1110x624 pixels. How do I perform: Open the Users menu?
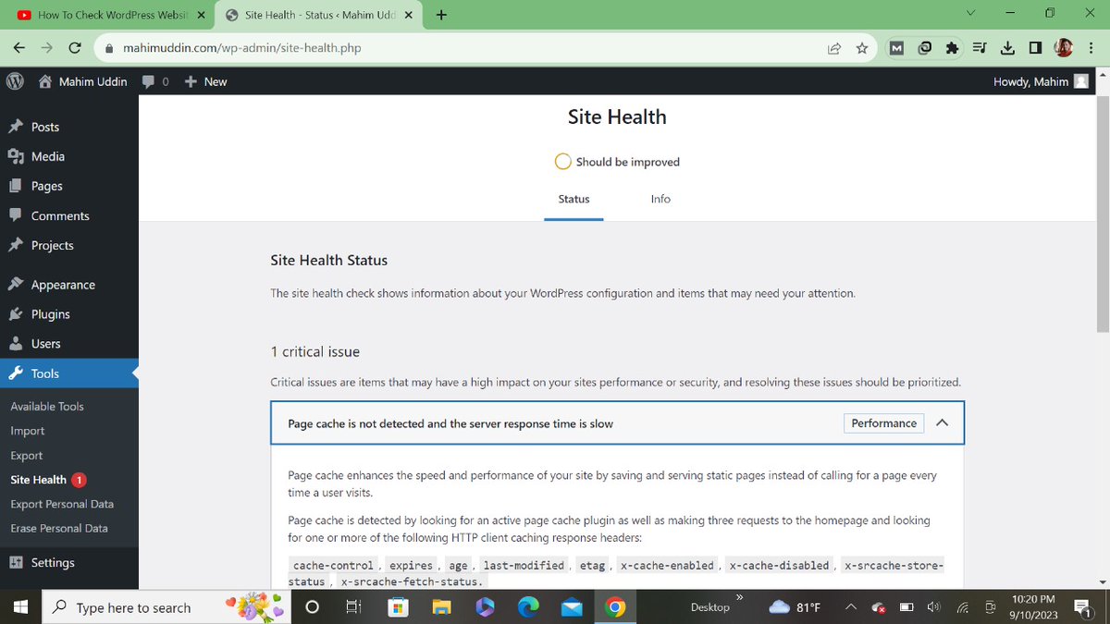(45, 344)
